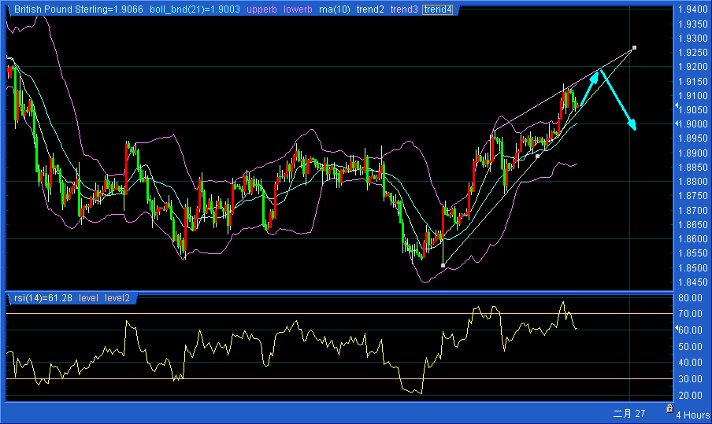Click the level label in RSI panel
Image resolution: width=712 pixels, height=424 pixels.
pyautogui.click(x=89, y=298)
